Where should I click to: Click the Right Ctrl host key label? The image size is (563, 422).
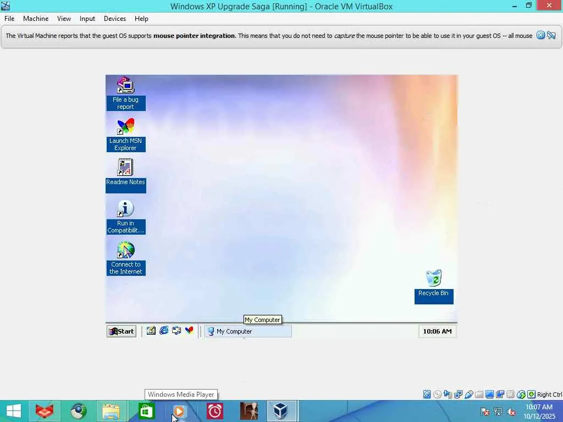[x=549, y=395]
